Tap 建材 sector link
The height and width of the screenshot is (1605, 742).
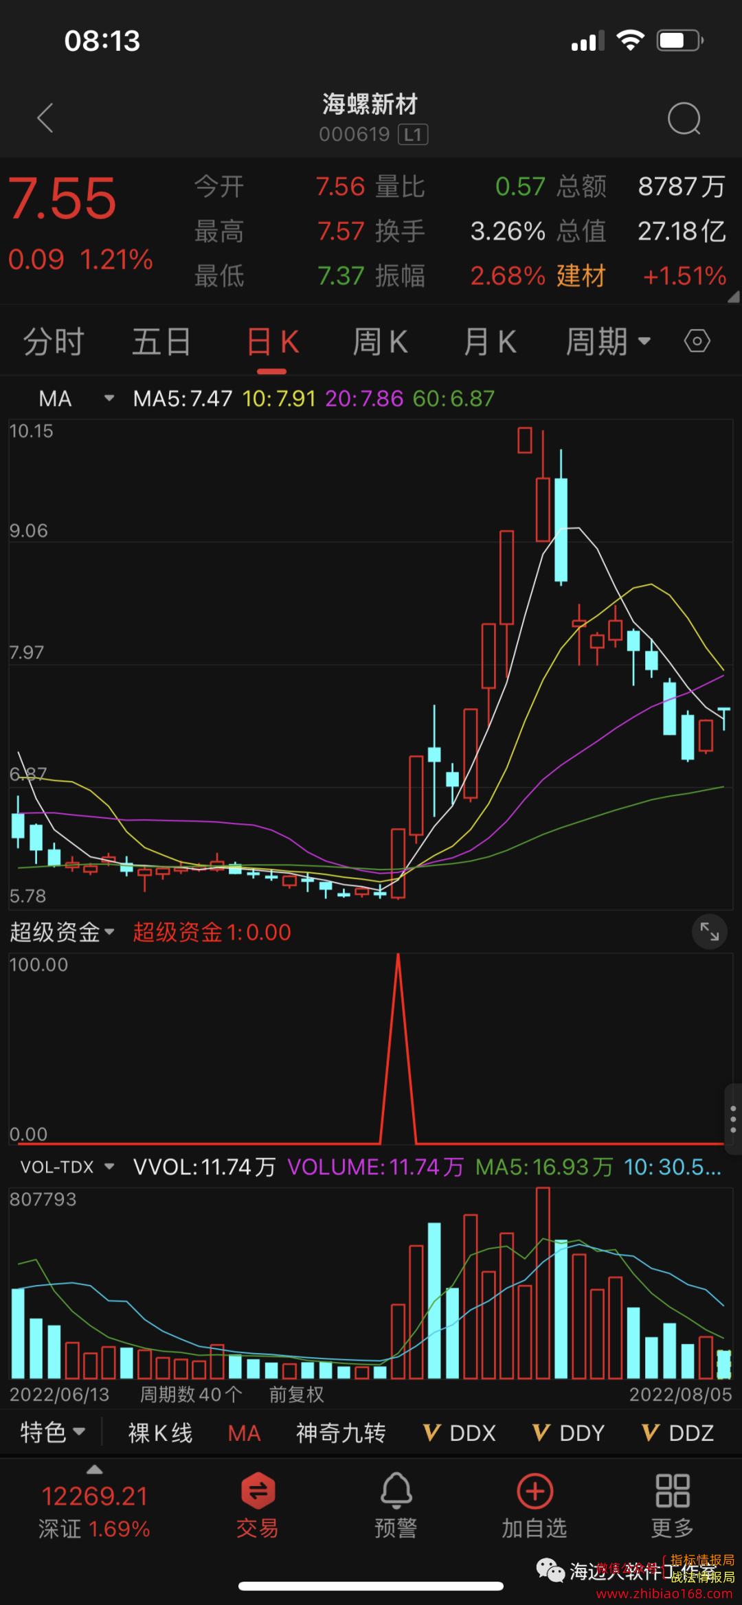[581, 275]
